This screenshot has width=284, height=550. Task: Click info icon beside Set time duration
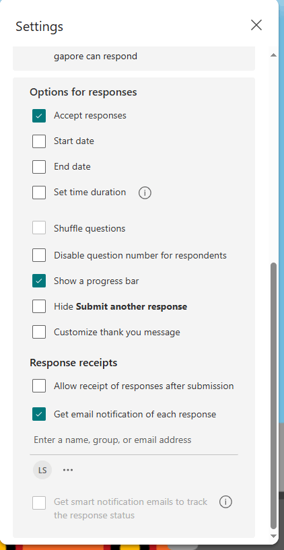point(145,193)
